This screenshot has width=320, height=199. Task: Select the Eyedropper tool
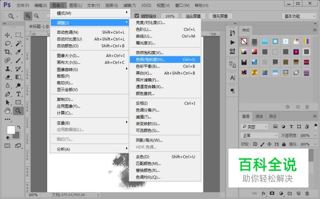click(18, 52)
